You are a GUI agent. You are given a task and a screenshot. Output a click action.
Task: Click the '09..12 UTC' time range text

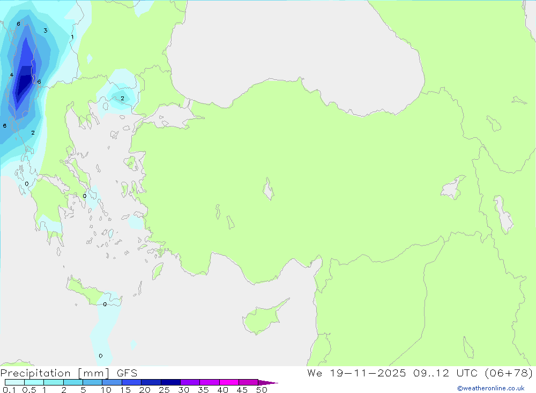click(445, 373)
